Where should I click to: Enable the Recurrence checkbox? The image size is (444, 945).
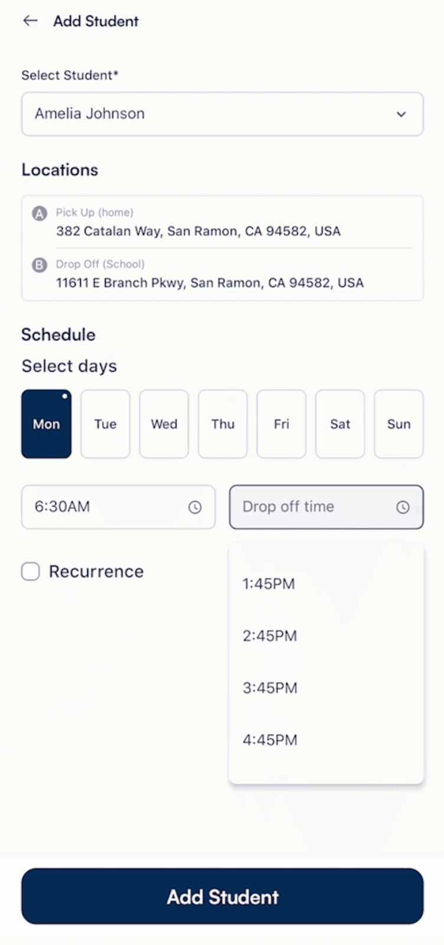(31, 572)
